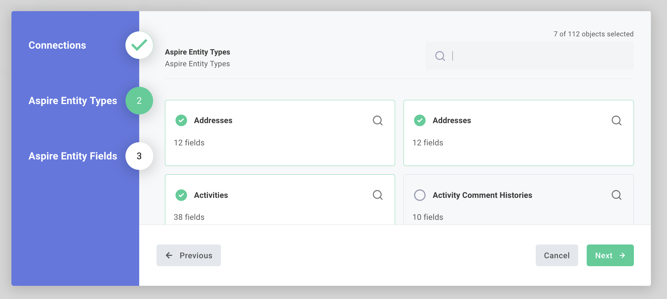This screenshot has height=299, width=667.
Task: Click the green checkmark circle beside Connections
Action: click(139, 45)
